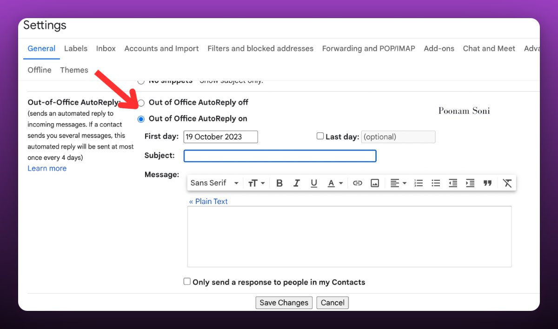Apply numbered list formatting
Viewport: 558px width, 329px height.
[418, 183]
